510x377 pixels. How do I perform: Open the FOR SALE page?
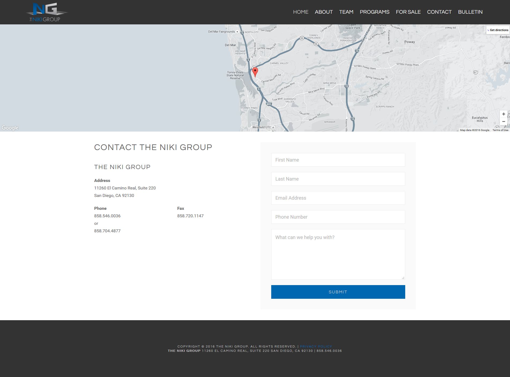pos(408,12)
